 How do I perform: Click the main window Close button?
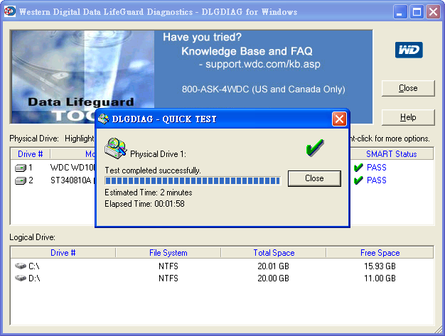(x=408, y=88)
